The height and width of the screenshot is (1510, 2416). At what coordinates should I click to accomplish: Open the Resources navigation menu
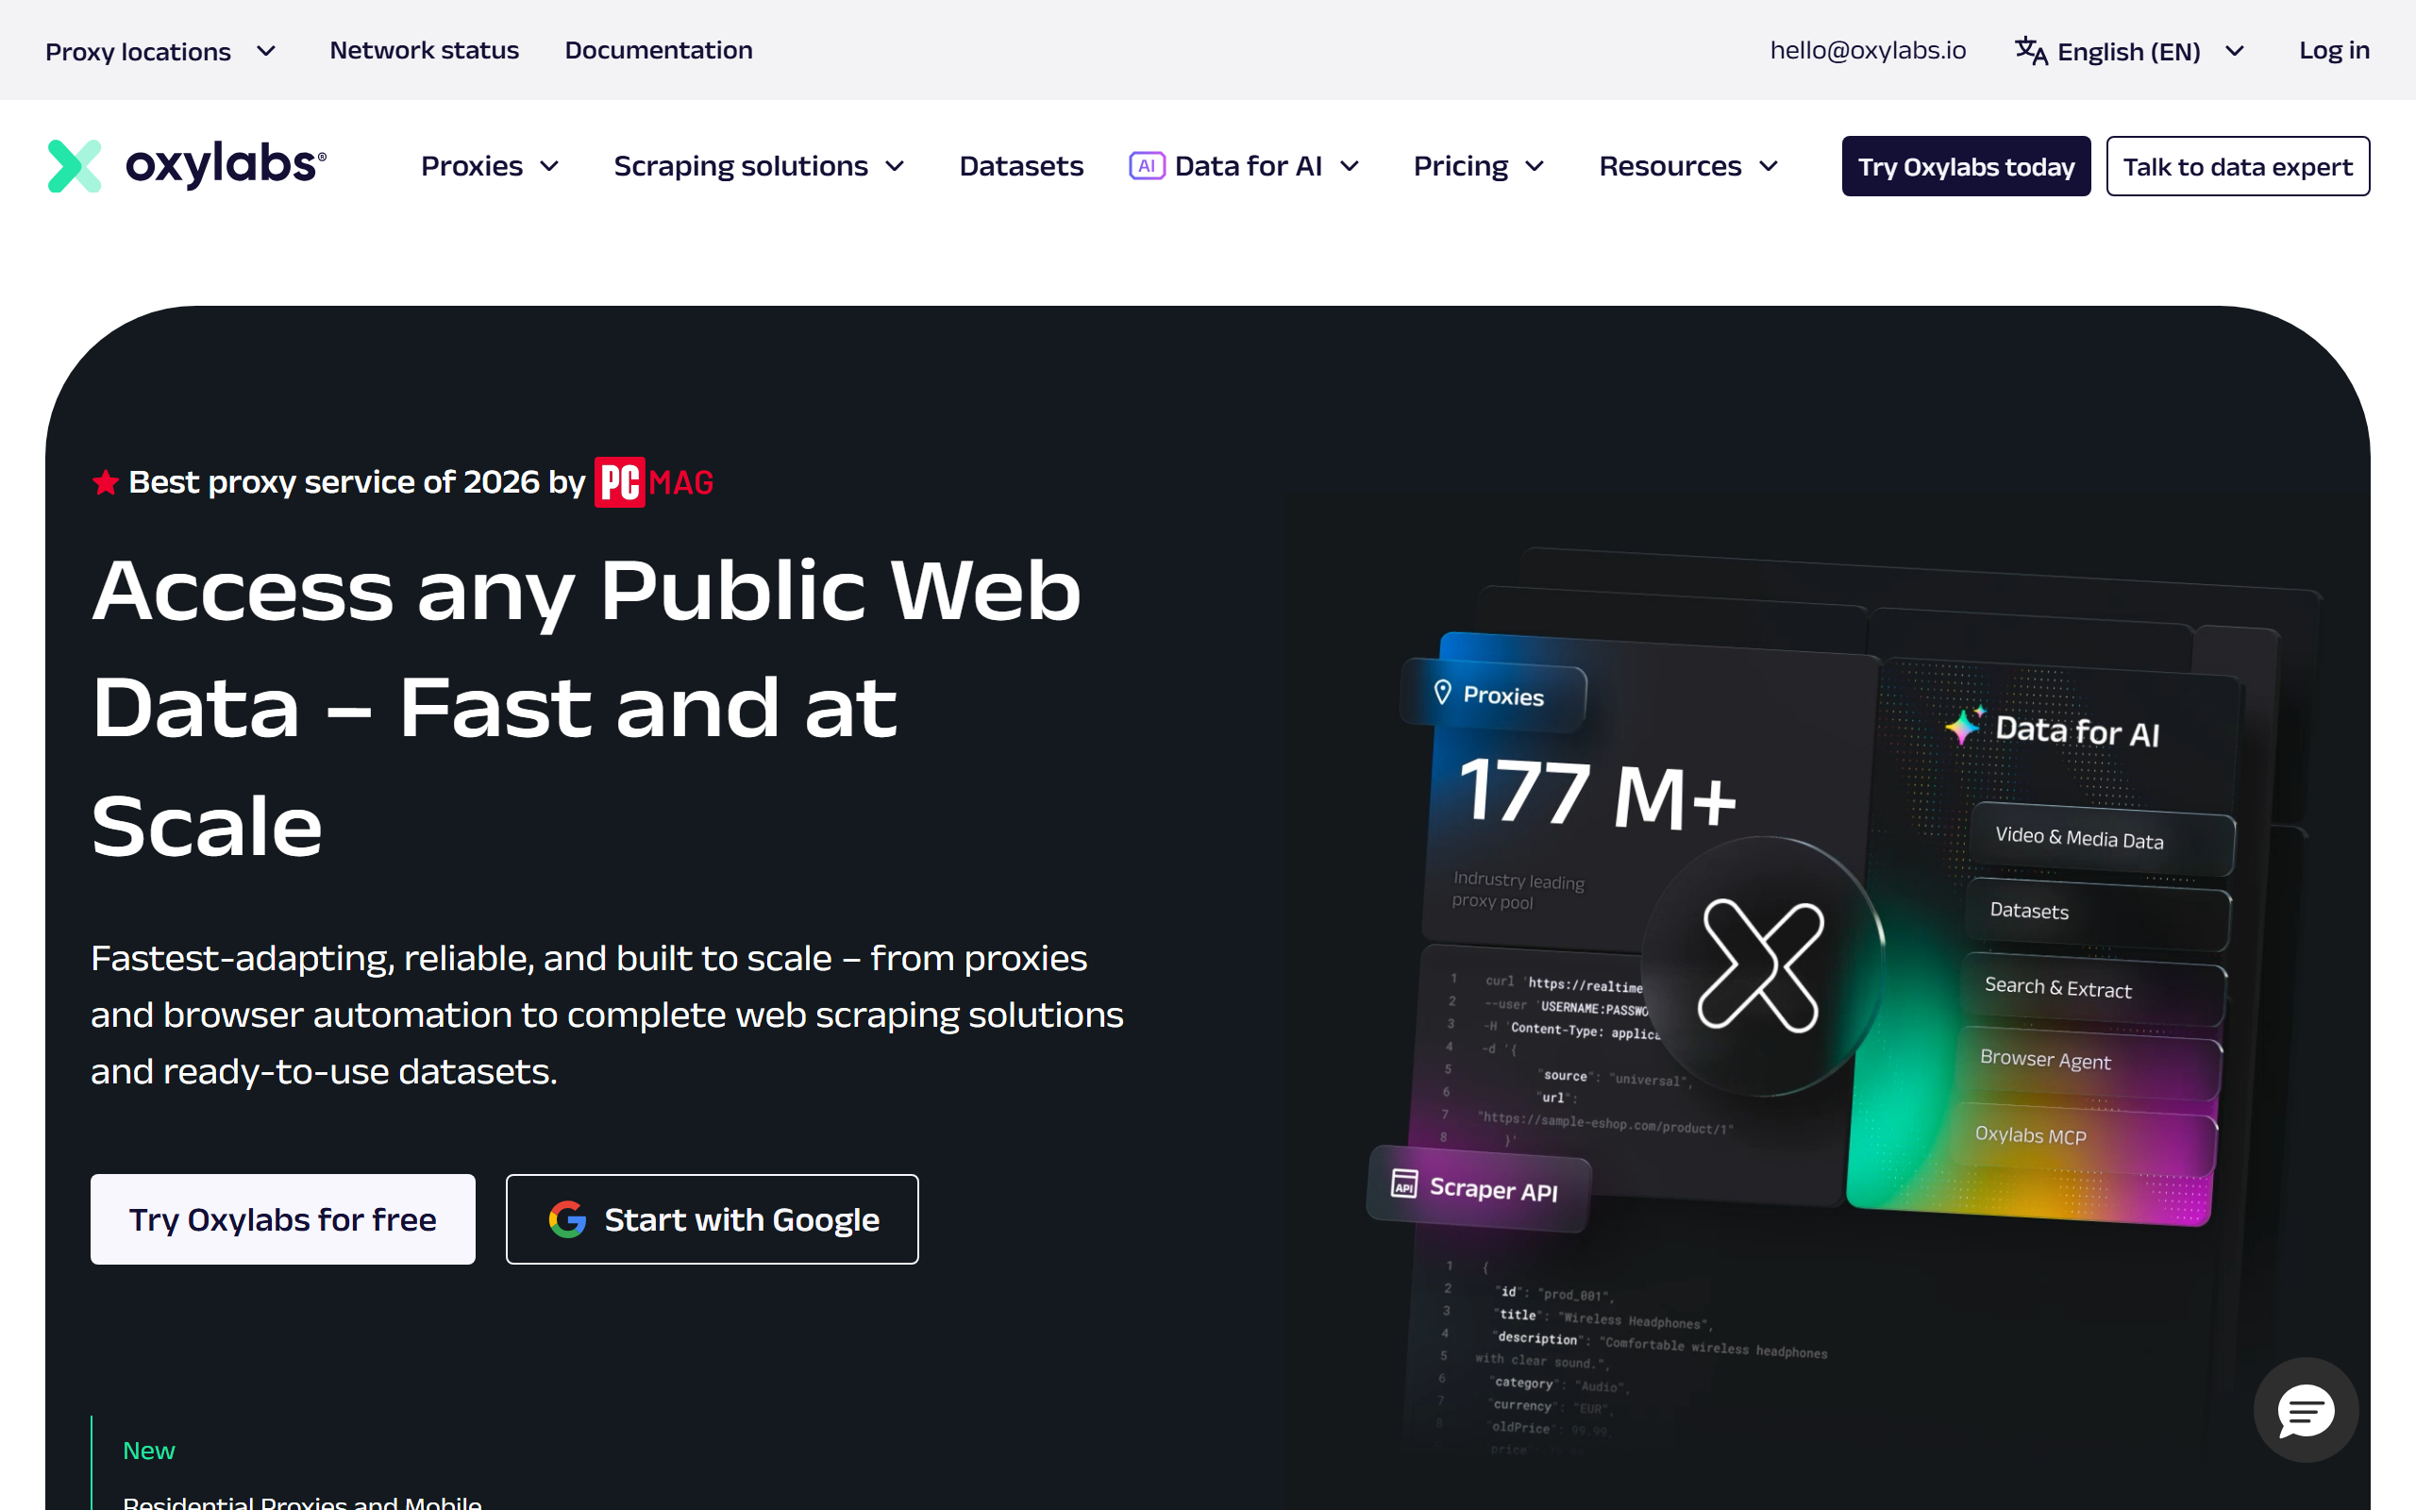[x=1688, y=166]
